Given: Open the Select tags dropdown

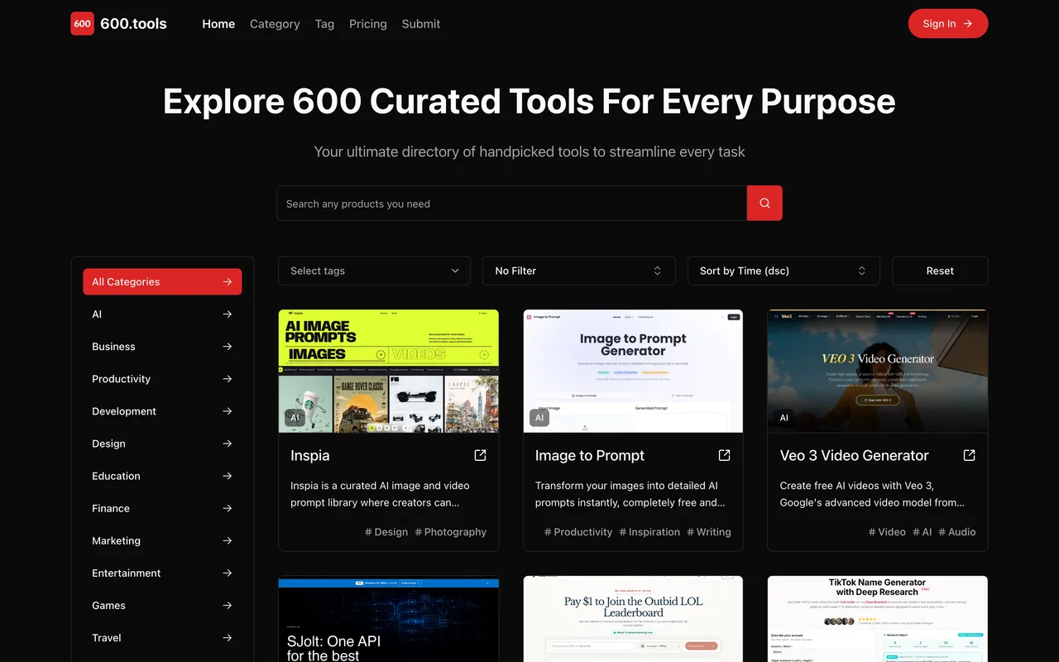Looking at the screenshot, I should [374, 271].
